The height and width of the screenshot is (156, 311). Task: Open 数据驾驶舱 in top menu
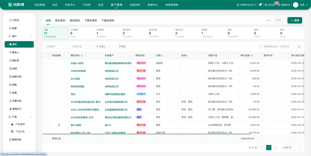pos(172,5)
